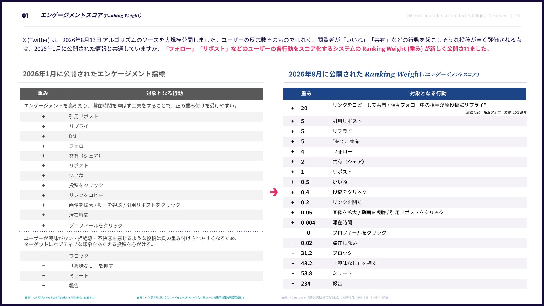Click the minus sign beside ブロック in left table
Viewport: 544px width, 306px height.
43,256
